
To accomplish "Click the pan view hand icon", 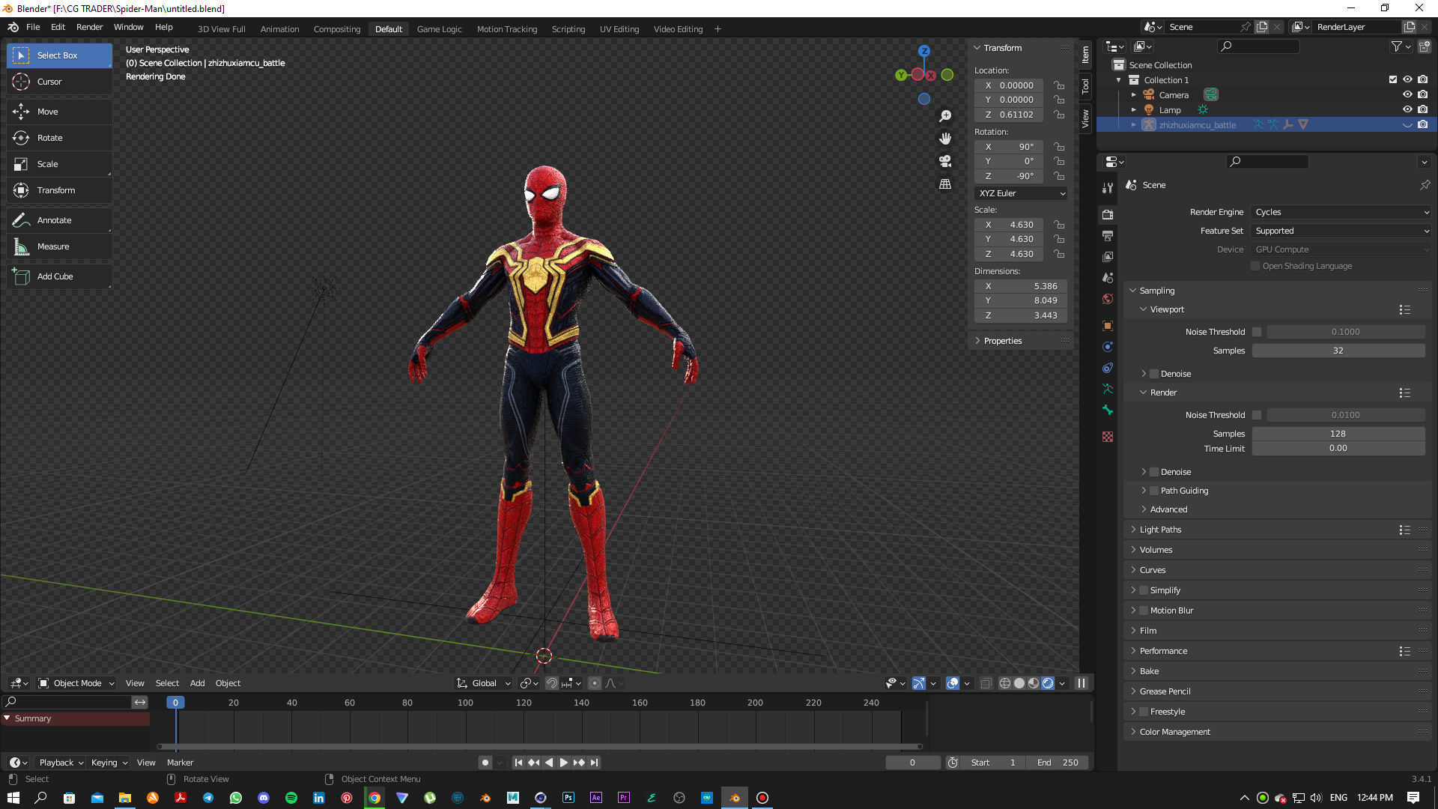I will coord(945,139).
